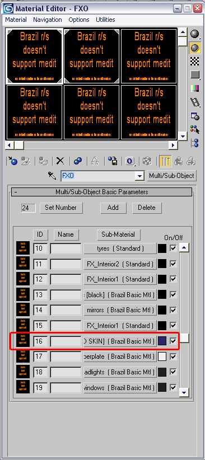Open the Navigation menu
The width and height of the screenshot is (205, 460).
tap(47, 20)
